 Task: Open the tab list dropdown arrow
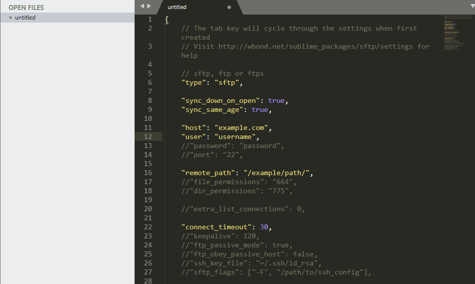point(470,6)
